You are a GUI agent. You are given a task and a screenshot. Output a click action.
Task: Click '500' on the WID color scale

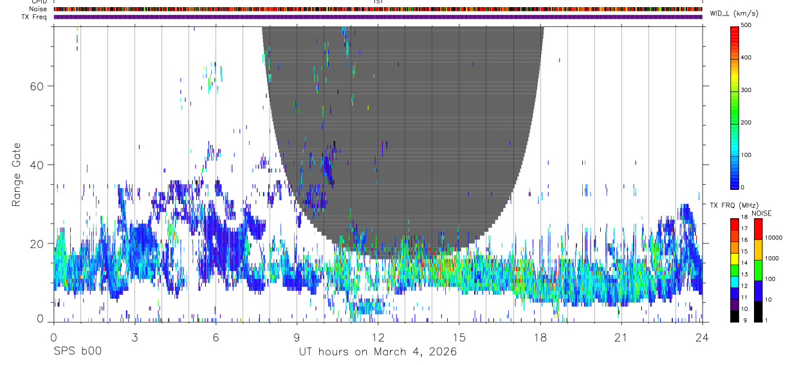tap(746, 25)
